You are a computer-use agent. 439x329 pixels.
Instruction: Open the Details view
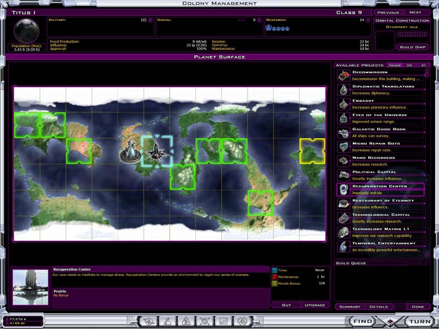click(x=379, y=307)
